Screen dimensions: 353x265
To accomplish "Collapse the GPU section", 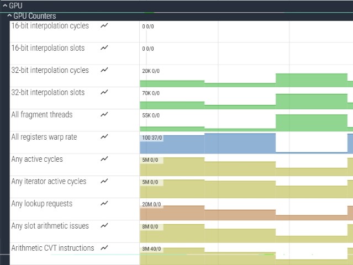I will pos(5,6).
